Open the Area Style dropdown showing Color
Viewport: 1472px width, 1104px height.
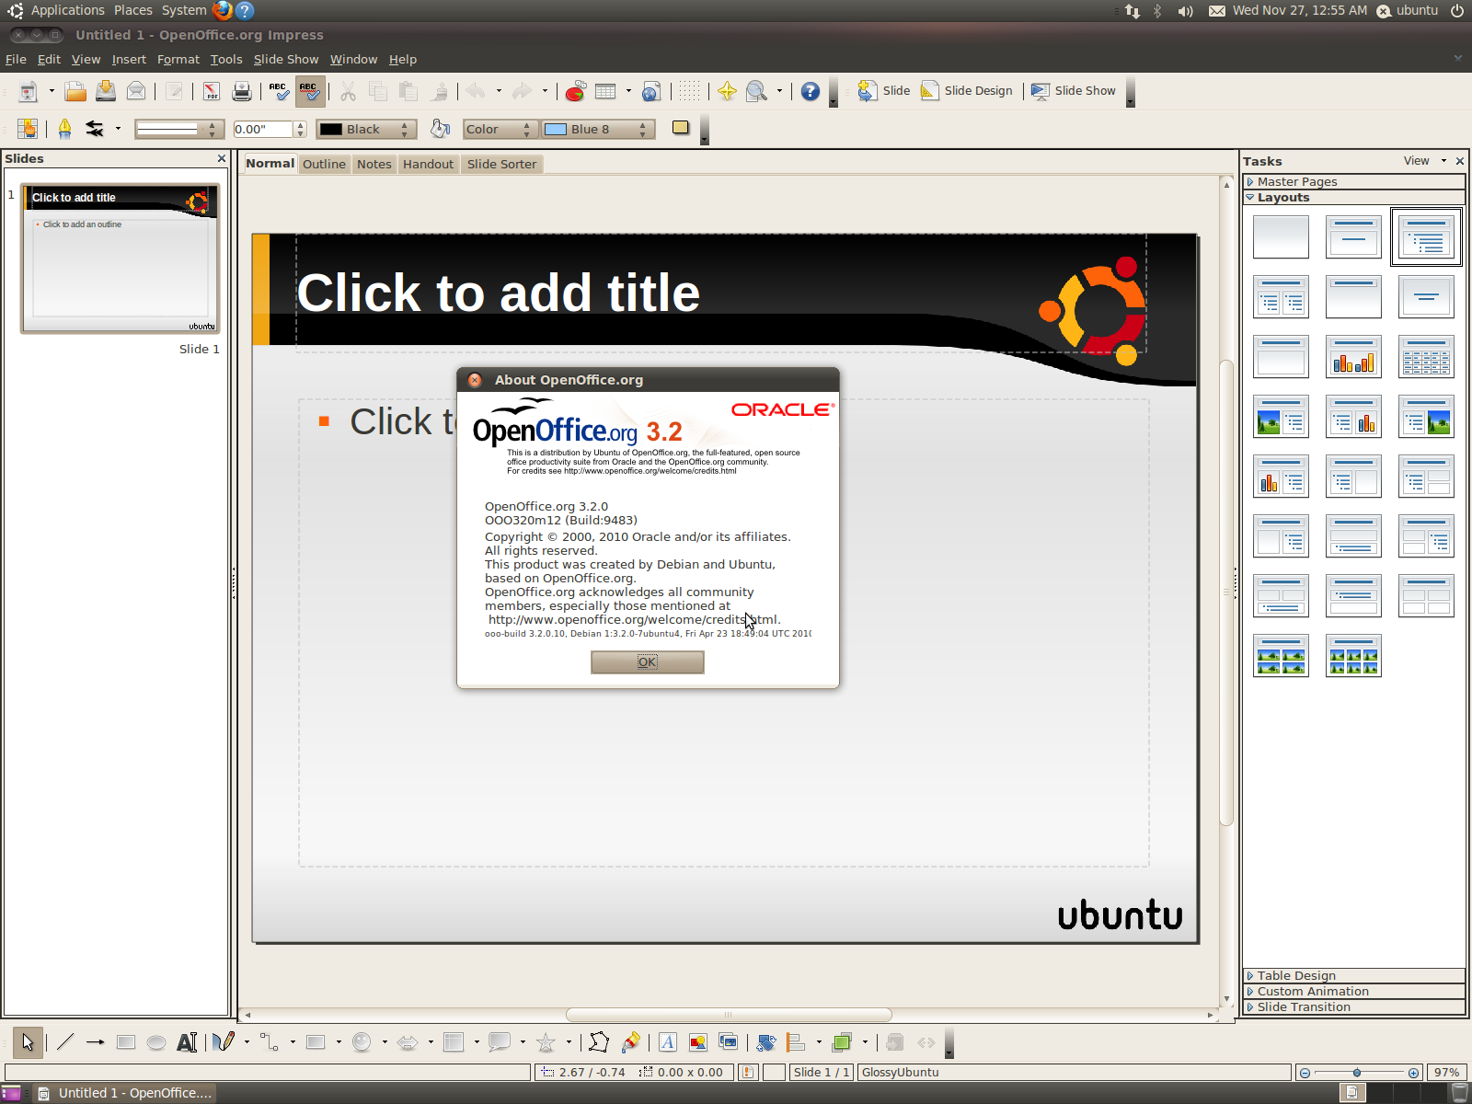click(500, 129)
